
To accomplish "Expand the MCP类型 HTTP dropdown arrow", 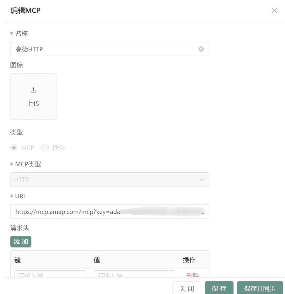I will click(201, 180).
